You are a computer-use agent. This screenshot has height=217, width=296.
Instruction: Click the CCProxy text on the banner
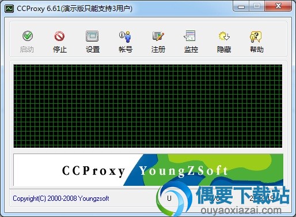click(x=93, y=171)
